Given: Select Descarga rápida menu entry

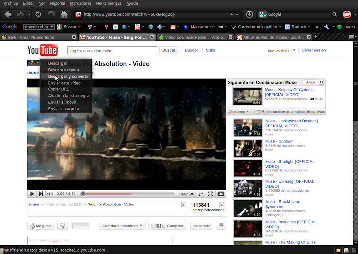Looking at the screenshot, I should pyautogui.click(x=66, y=70).
